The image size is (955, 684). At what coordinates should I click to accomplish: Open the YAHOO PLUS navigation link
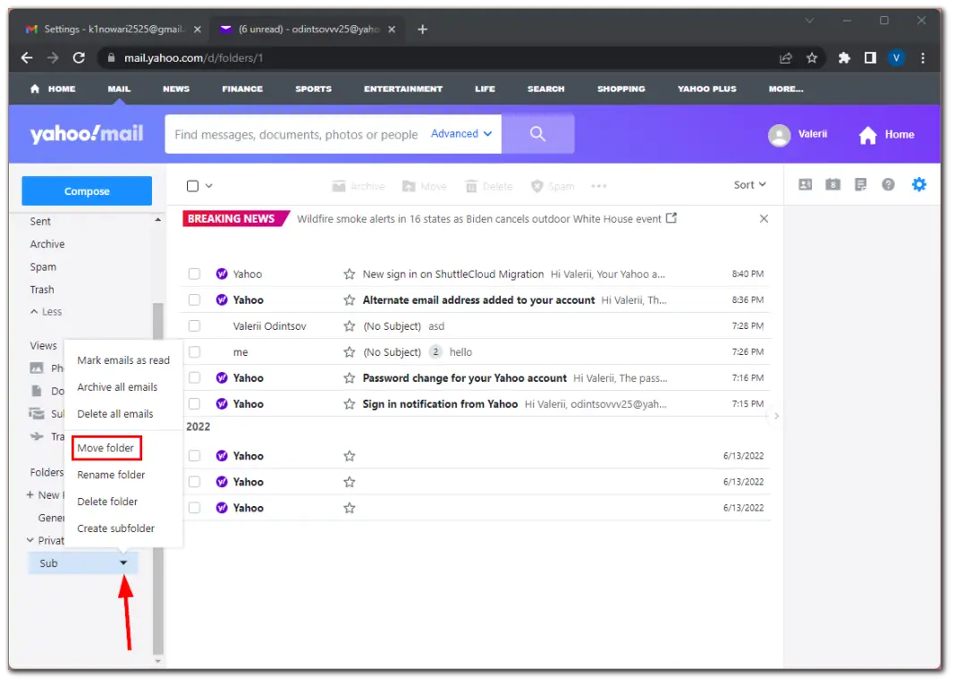(706, 89)
